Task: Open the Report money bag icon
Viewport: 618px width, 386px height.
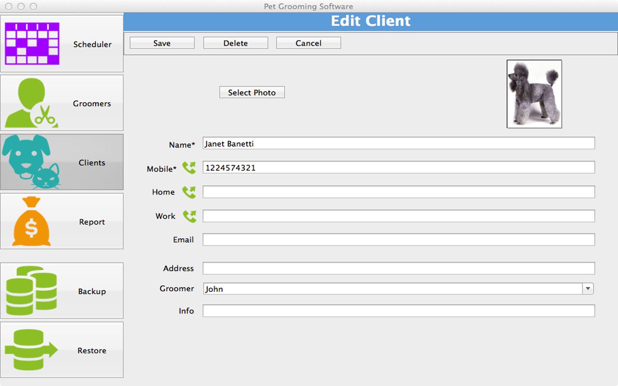Action: (x=31, y=221)
